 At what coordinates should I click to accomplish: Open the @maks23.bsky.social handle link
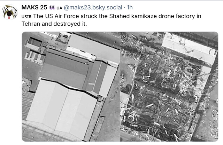point(93,8)
